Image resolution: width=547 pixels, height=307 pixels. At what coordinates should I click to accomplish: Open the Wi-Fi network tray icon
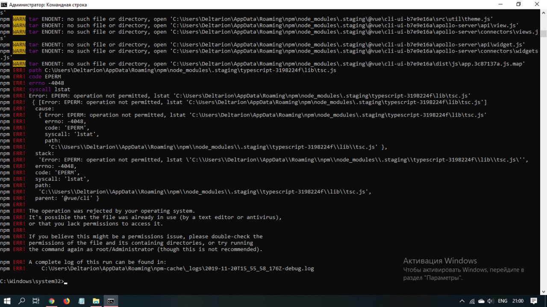(472, 301)
